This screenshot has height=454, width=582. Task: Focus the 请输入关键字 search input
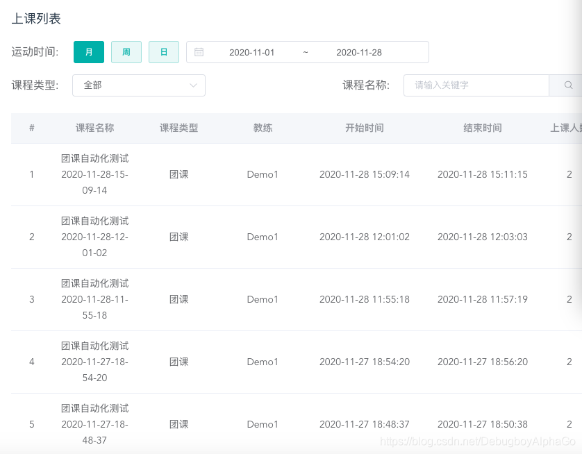(x=476, y=85)
